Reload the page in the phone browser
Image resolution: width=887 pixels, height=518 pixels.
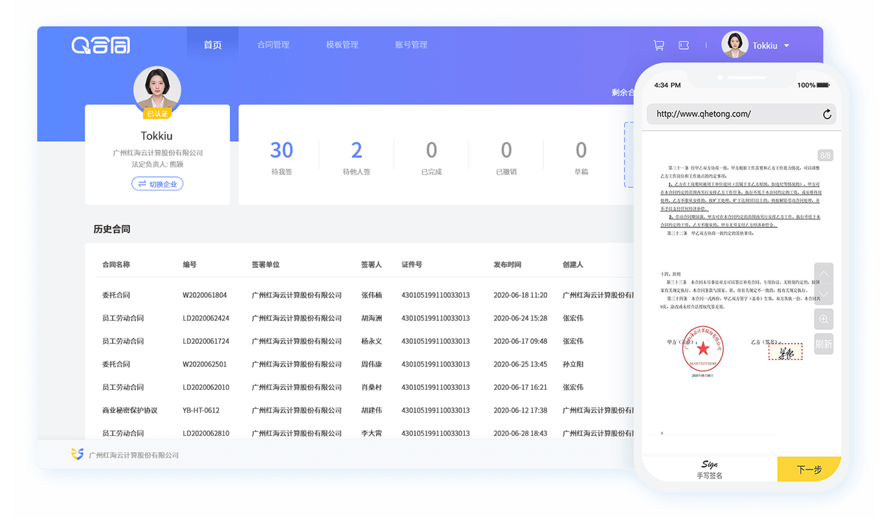[827, 114]
